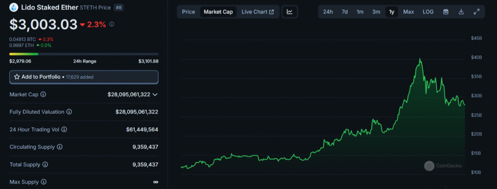497x189 pixels.
Task: Click the info icon beside Max Supply
Action: pyautogui.click(x=44, y=182)
